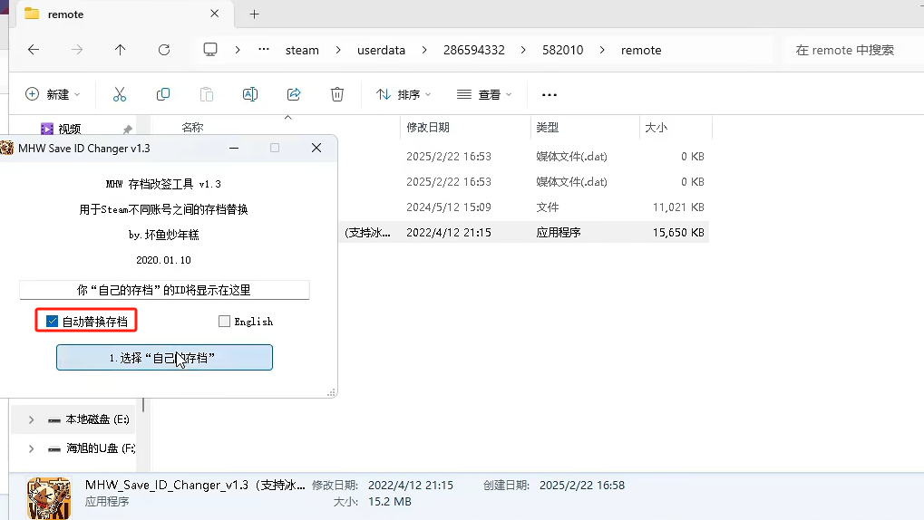The image size is (924, 520).
Task: Expand the 海旭的U盘 (F:) drive node
Action: 31,448
